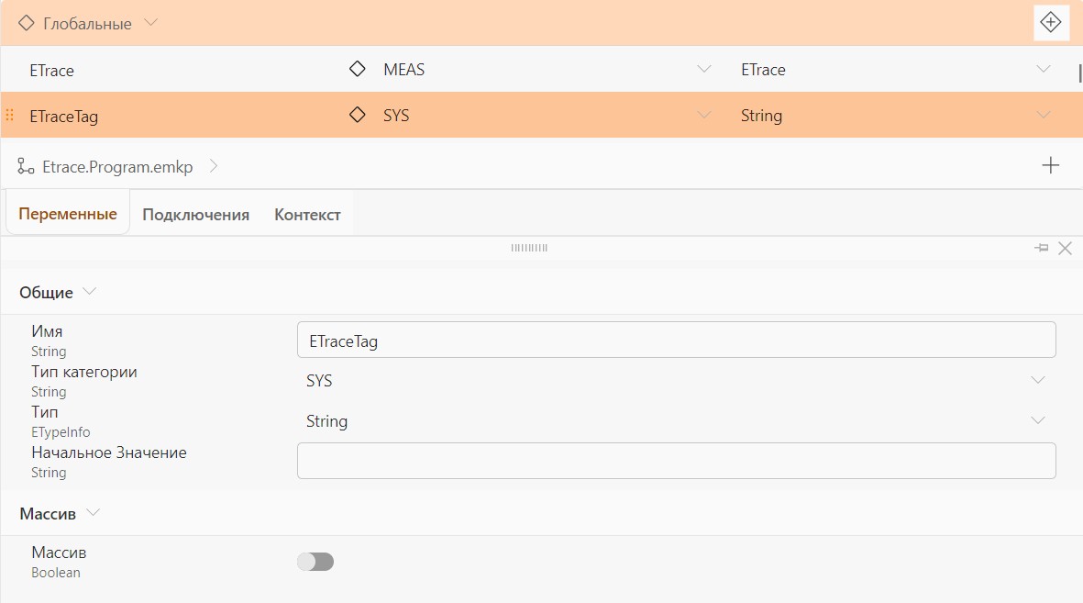Click the Глобальные header label
Screen dimensions: 1083x603
click(87, 24)
